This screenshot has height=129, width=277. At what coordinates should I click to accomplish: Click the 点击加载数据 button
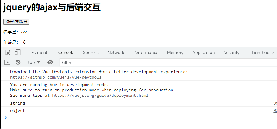click(16, 22)
